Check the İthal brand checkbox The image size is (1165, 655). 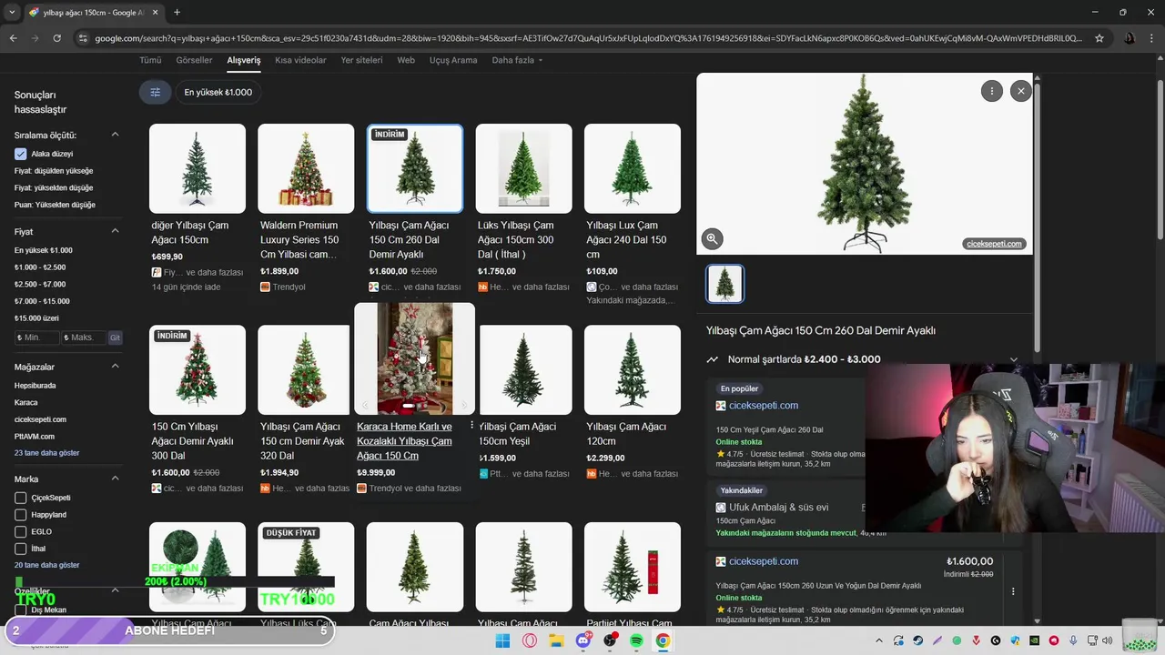click(20, 549)
